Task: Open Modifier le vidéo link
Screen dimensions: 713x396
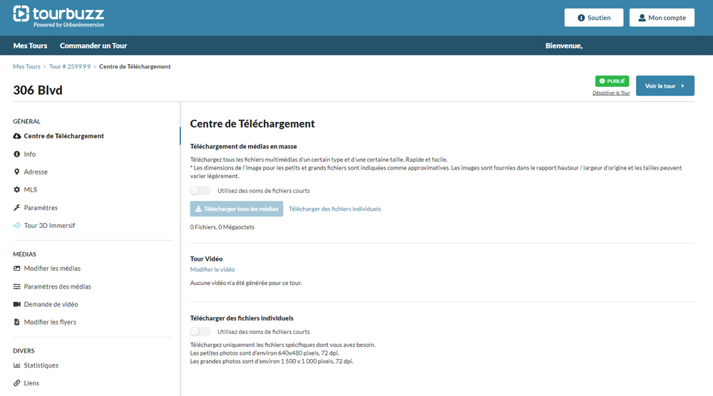Action: (212, 270)
